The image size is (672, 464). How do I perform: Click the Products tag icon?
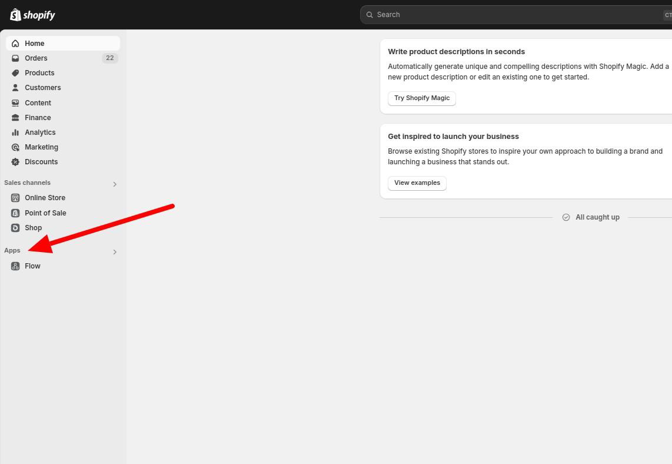tap(15, 73)
